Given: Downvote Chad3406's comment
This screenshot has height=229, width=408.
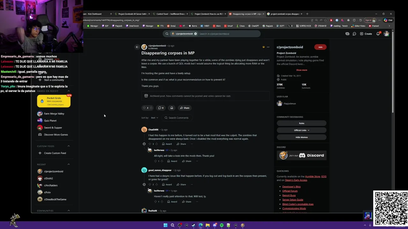Looking at the screenshot, I should click(x=157, y=144).
